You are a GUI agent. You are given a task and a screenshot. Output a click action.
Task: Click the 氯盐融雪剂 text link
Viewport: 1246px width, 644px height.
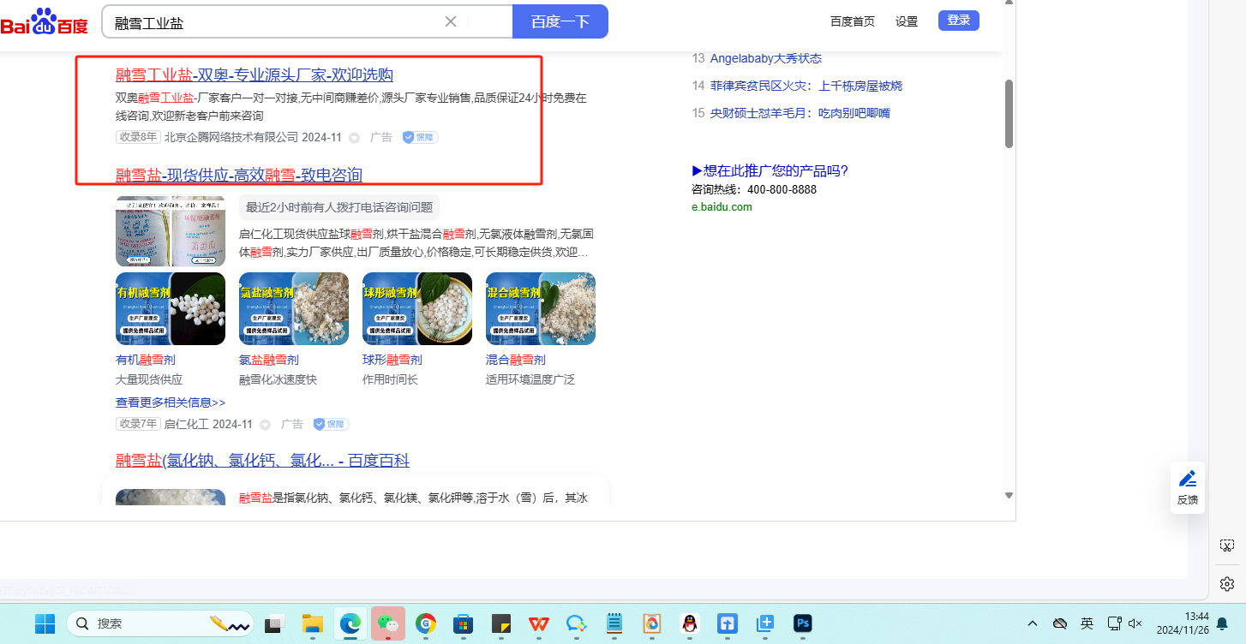269,360
